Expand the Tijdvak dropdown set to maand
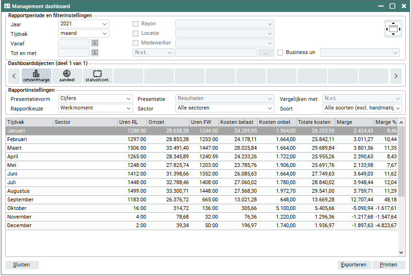The image size is (411, 276). pyautogui.click(x=83, y=33)
